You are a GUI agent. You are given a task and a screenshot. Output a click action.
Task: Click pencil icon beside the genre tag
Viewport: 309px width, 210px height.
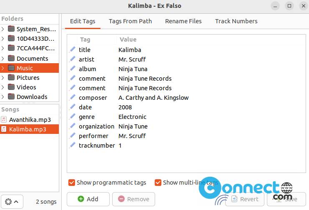tap(72, 116)
